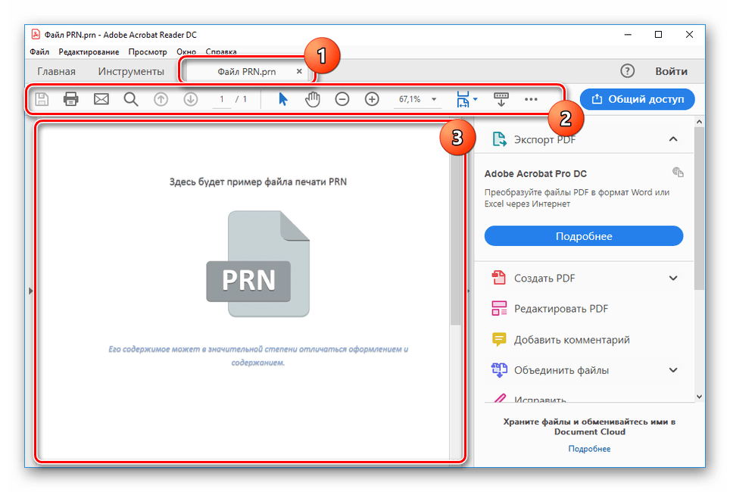Expand the Объединить файлы chevron
The width and height of the screenshot is (730, 492).
(x=673, y=370)
